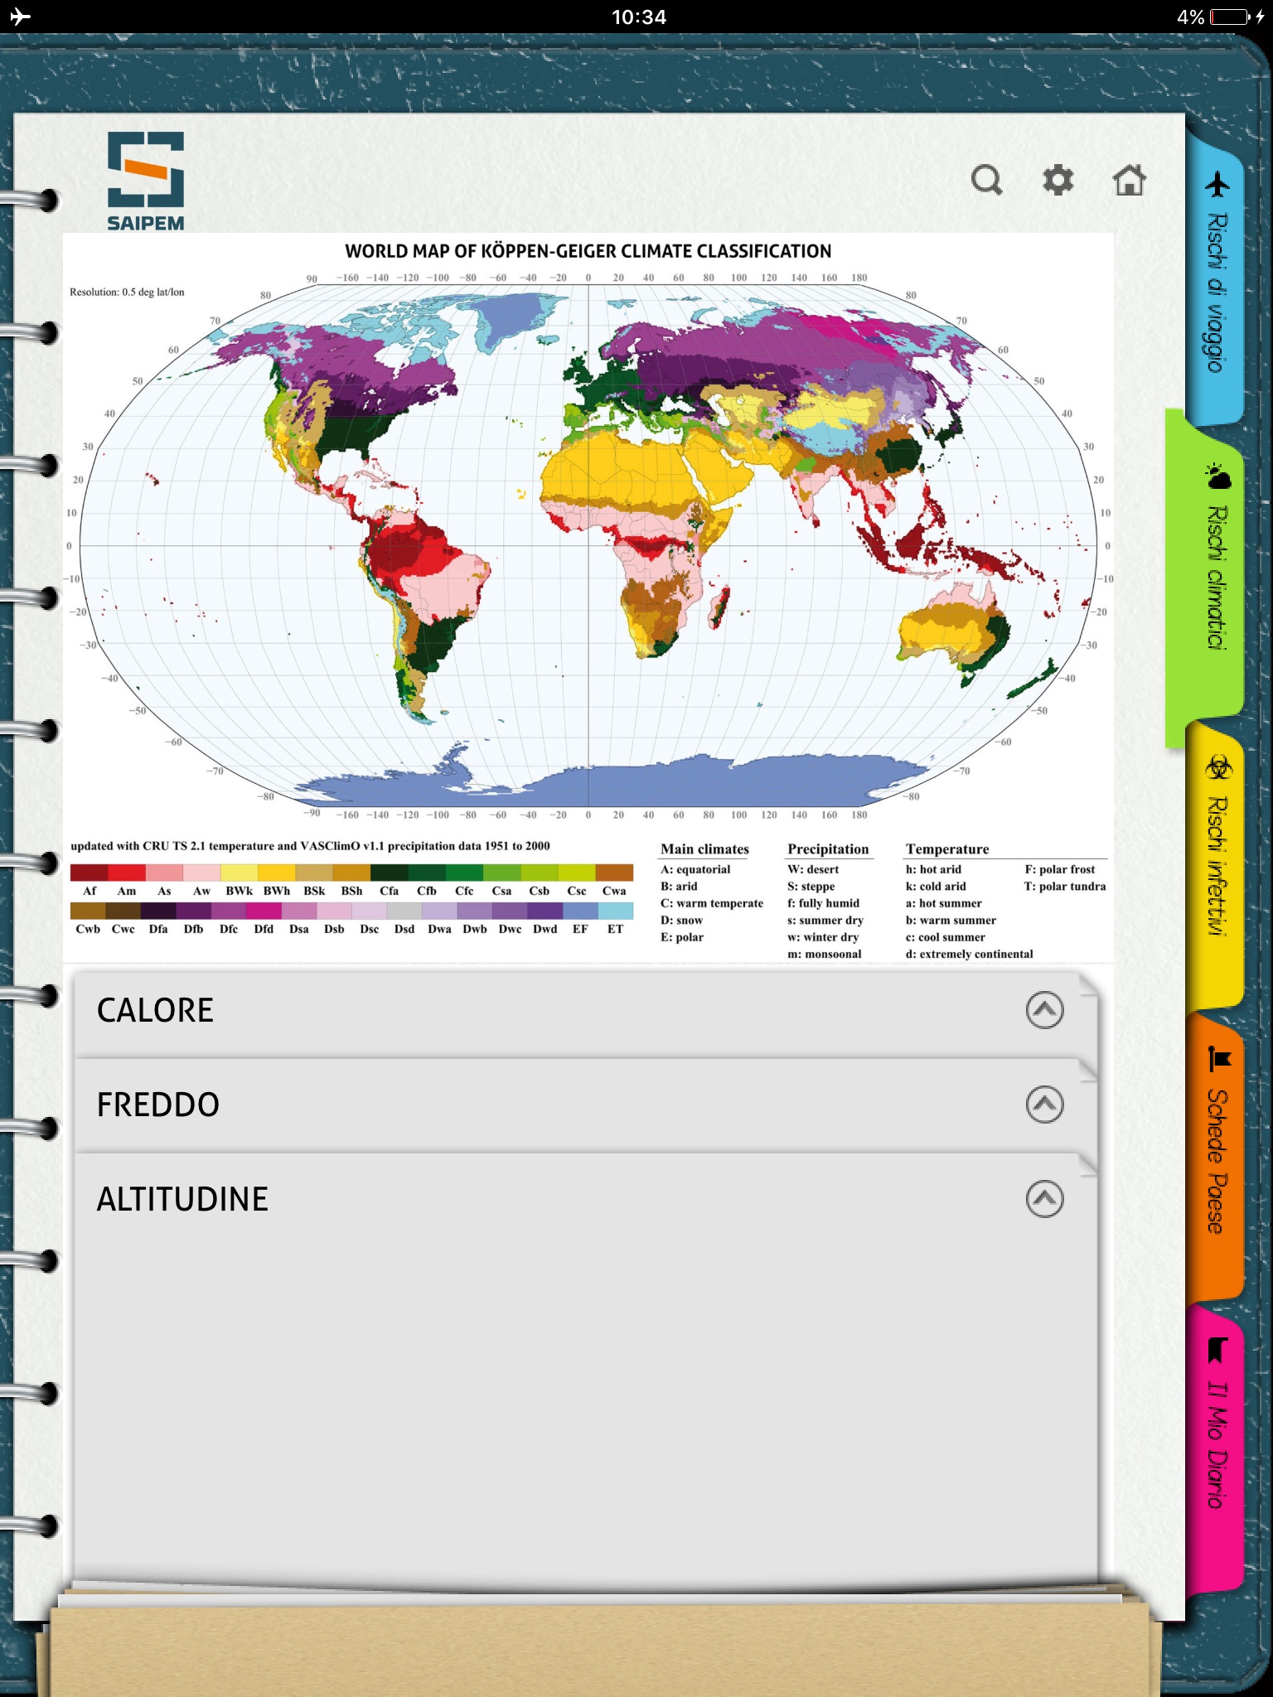Viewport: 1273px width, 1697px height.
Task: Tap 'Precipitation' legend heading
Action: click(x=828, y=849)
